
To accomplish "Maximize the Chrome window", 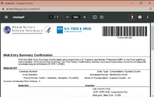I will tap(141, 3).
